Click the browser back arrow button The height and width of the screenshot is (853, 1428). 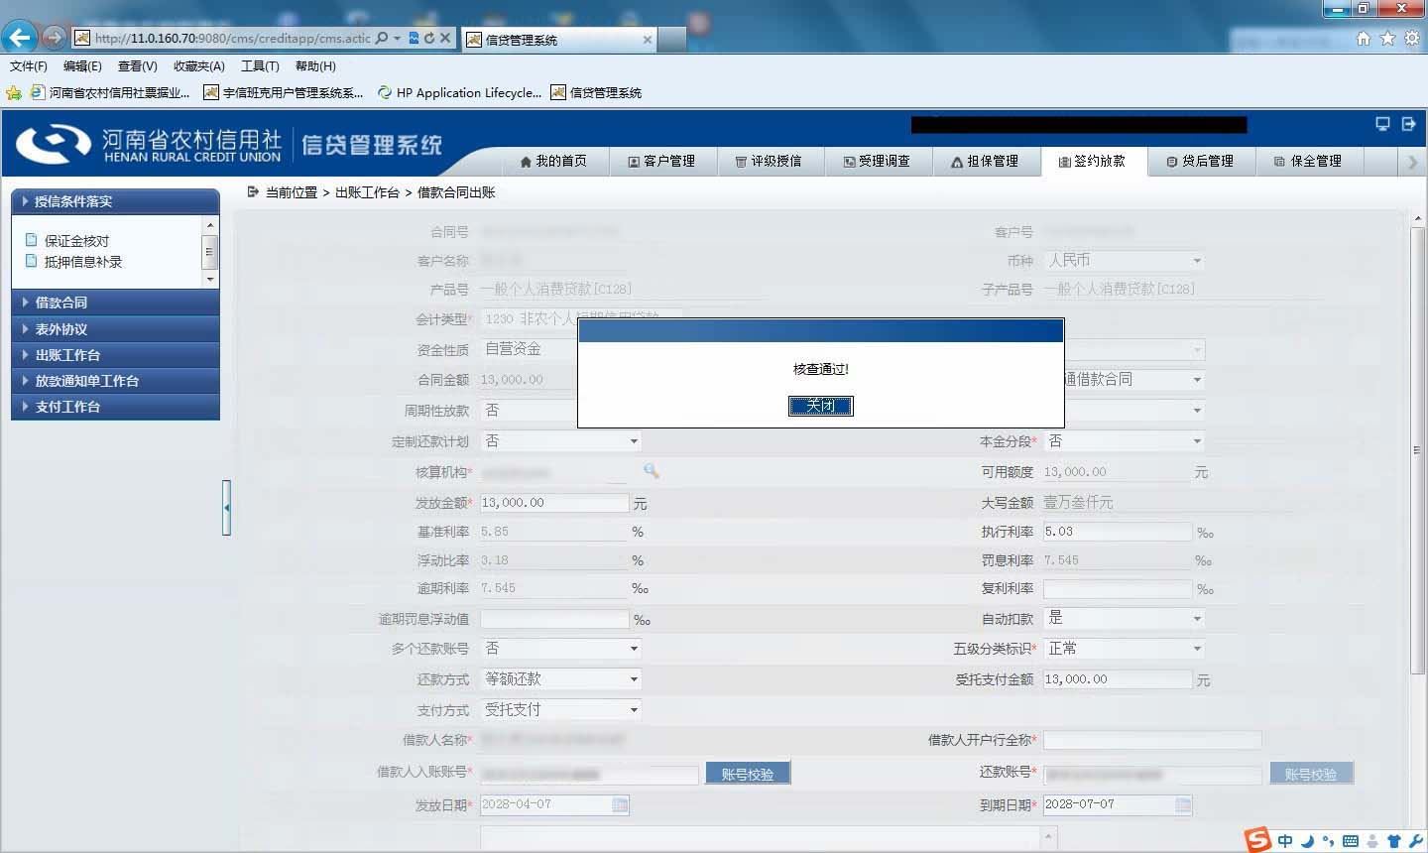(x=20, y=38)
